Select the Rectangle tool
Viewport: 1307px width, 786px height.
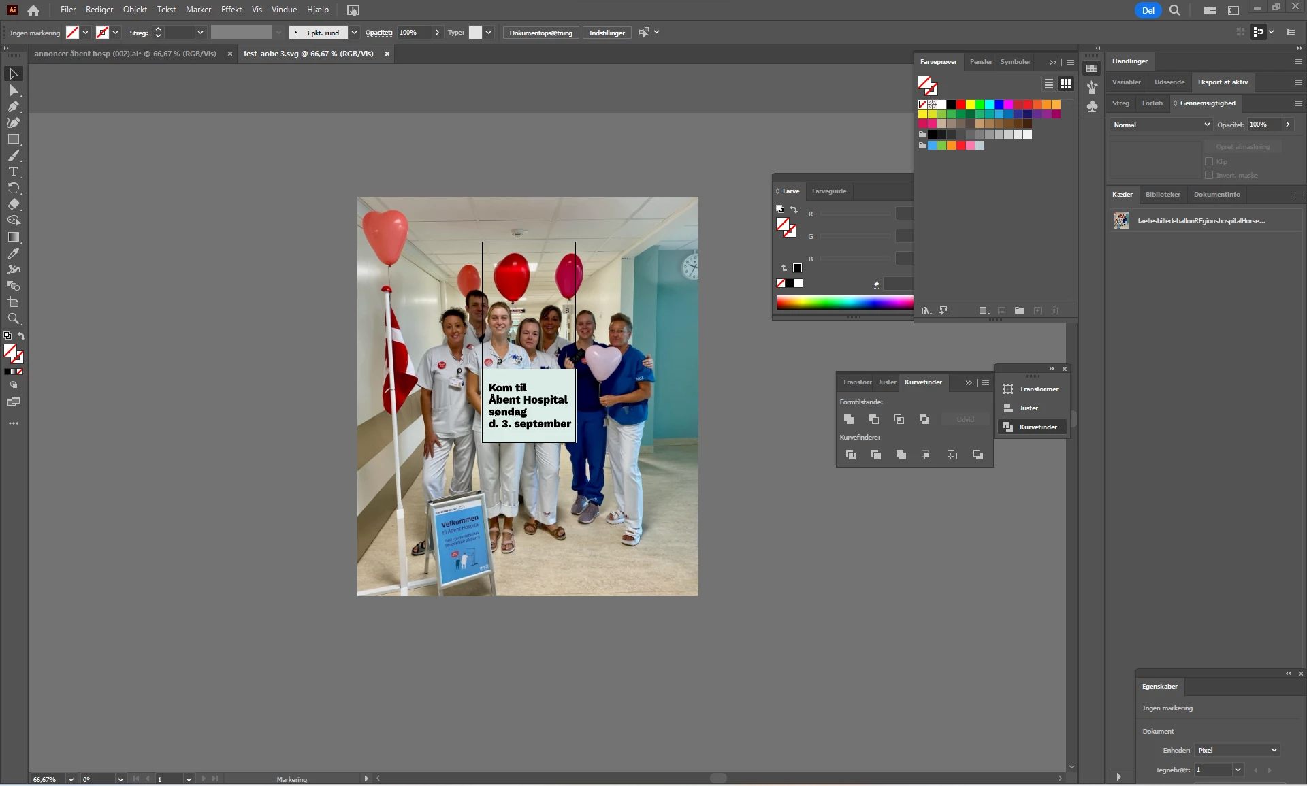(14, 139)
